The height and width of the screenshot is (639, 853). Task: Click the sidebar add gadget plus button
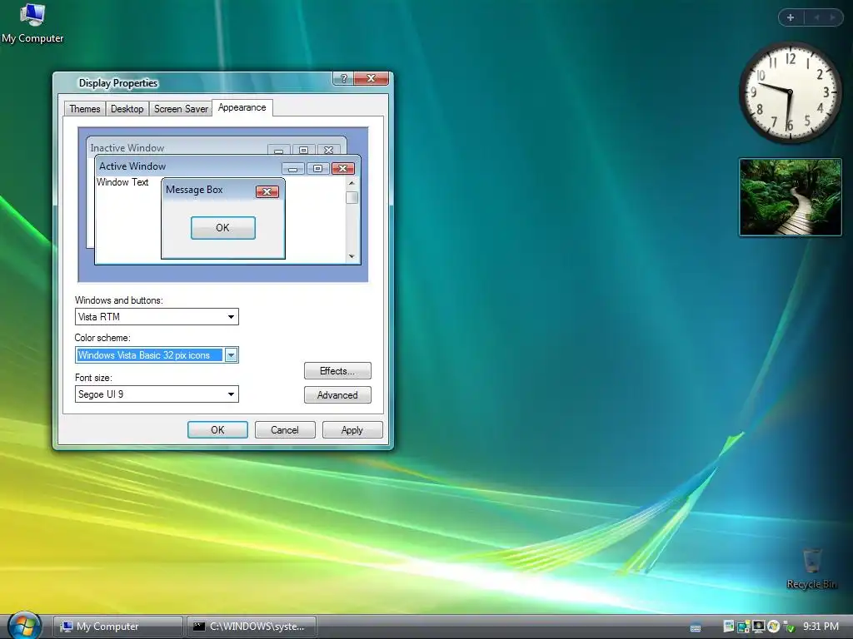tap(791, 17)
